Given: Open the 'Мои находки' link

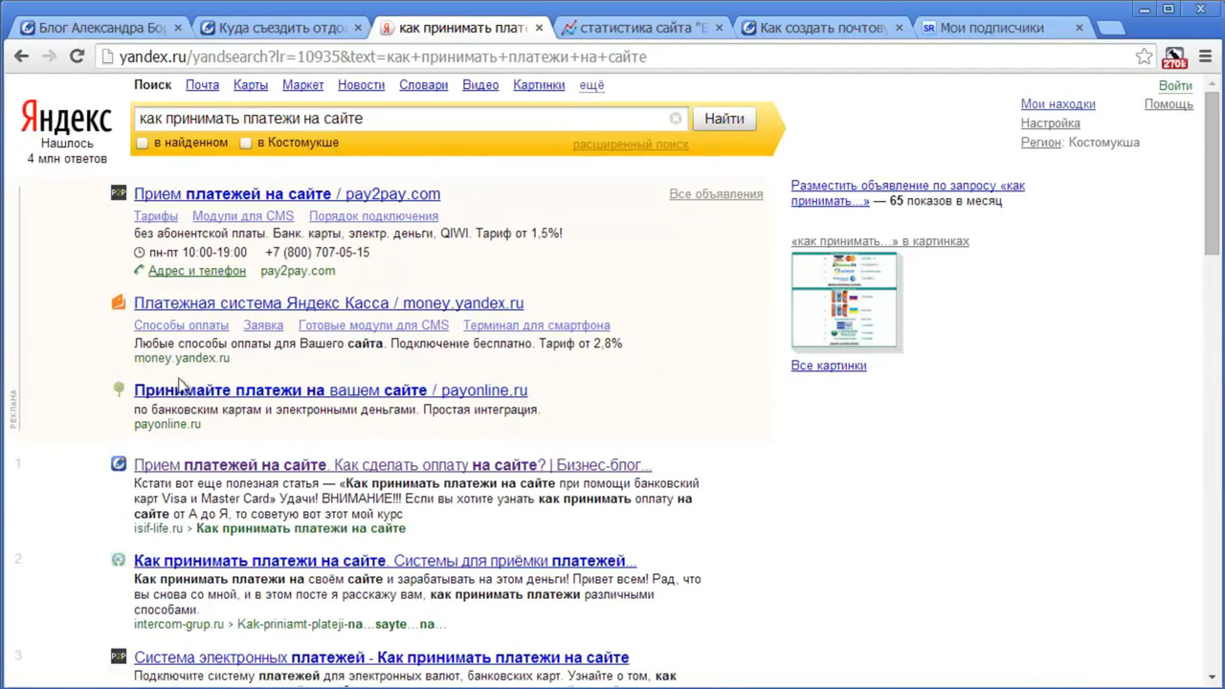Looking at the screenshot, I should click(x=1058, y=104).
